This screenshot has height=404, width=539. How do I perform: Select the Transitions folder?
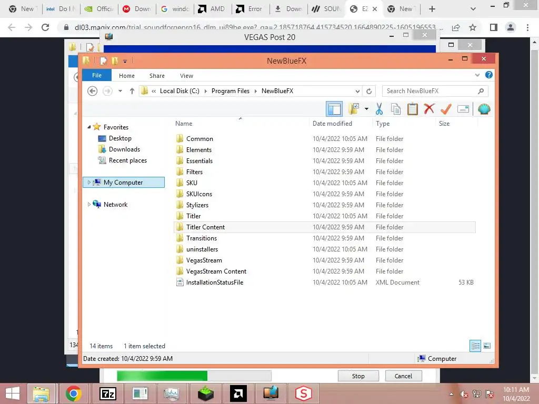[x=324, y=238]
